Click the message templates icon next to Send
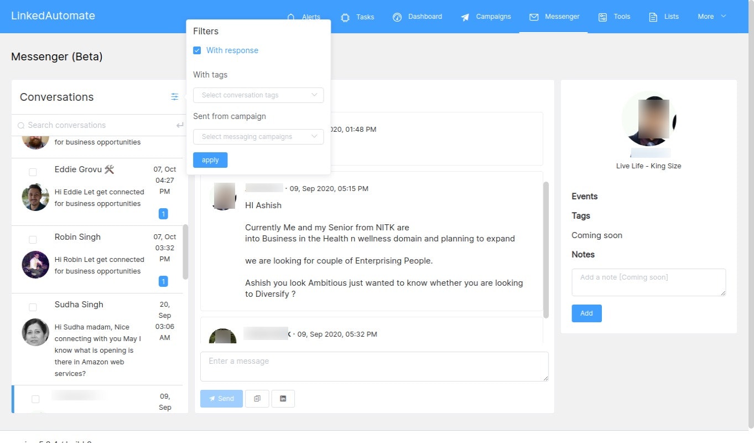Image resolution: width=754 pixels, height=443 pixels. (x=257, y=398)
